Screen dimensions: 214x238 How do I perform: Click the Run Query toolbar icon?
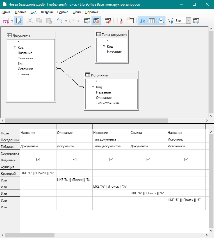click(87, 20)
